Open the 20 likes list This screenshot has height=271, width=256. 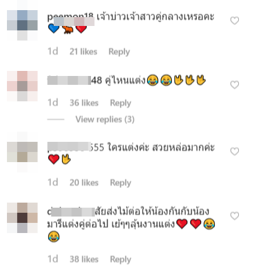click(x=84, y=183)
